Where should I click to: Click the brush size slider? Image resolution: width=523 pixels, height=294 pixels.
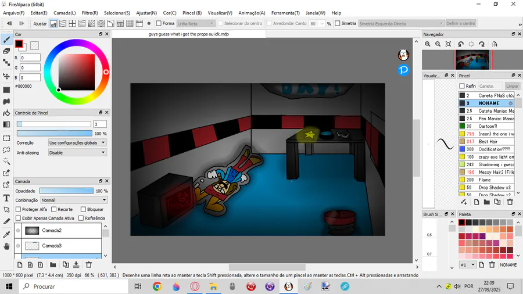click(x=53, y=124)
